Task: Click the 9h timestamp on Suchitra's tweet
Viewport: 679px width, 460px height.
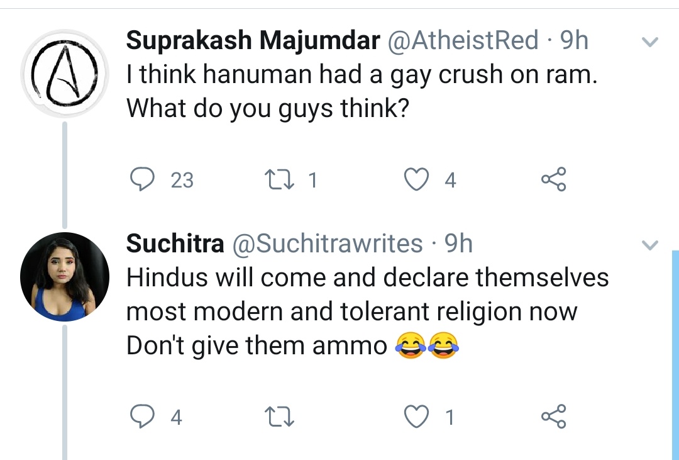Action: pyautogui.click(x=458, y=244)
